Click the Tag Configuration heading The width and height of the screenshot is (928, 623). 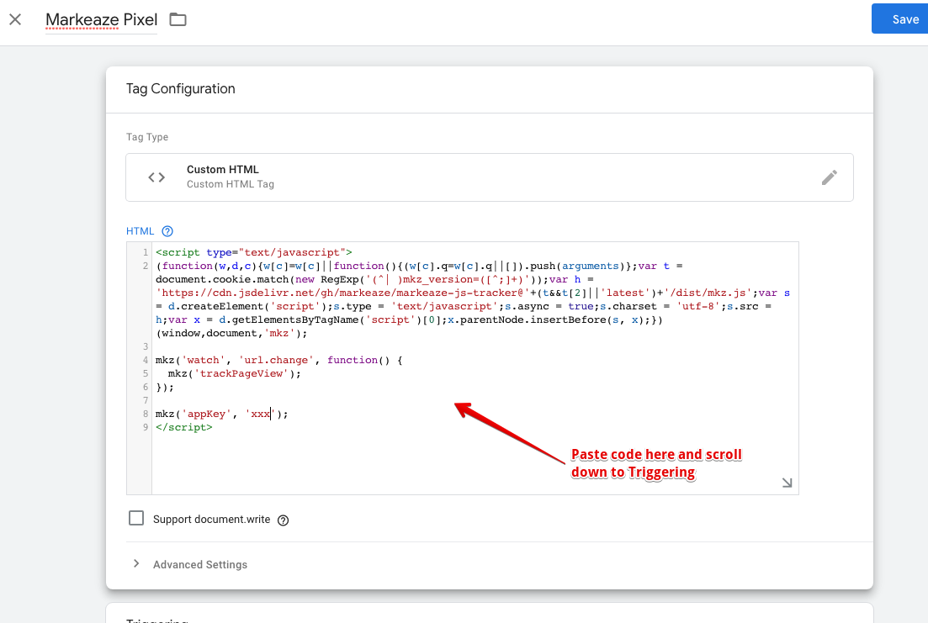coord(181,89)
